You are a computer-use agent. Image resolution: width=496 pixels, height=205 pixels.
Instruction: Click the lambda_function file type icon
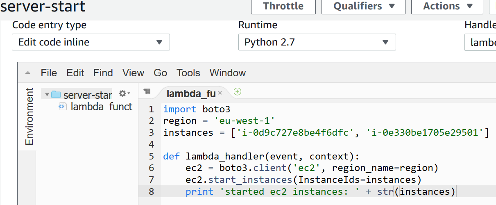point(63,107)
